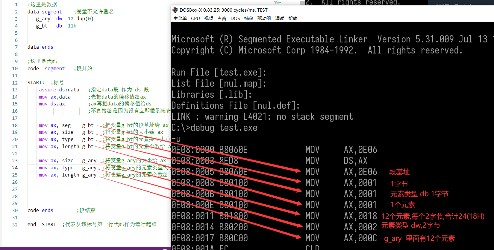Image resolution: width=494 pixels, height=250 pixels.
Task: Click the 'AX,0018' operand in disassembly
Action: pos(360,216)
